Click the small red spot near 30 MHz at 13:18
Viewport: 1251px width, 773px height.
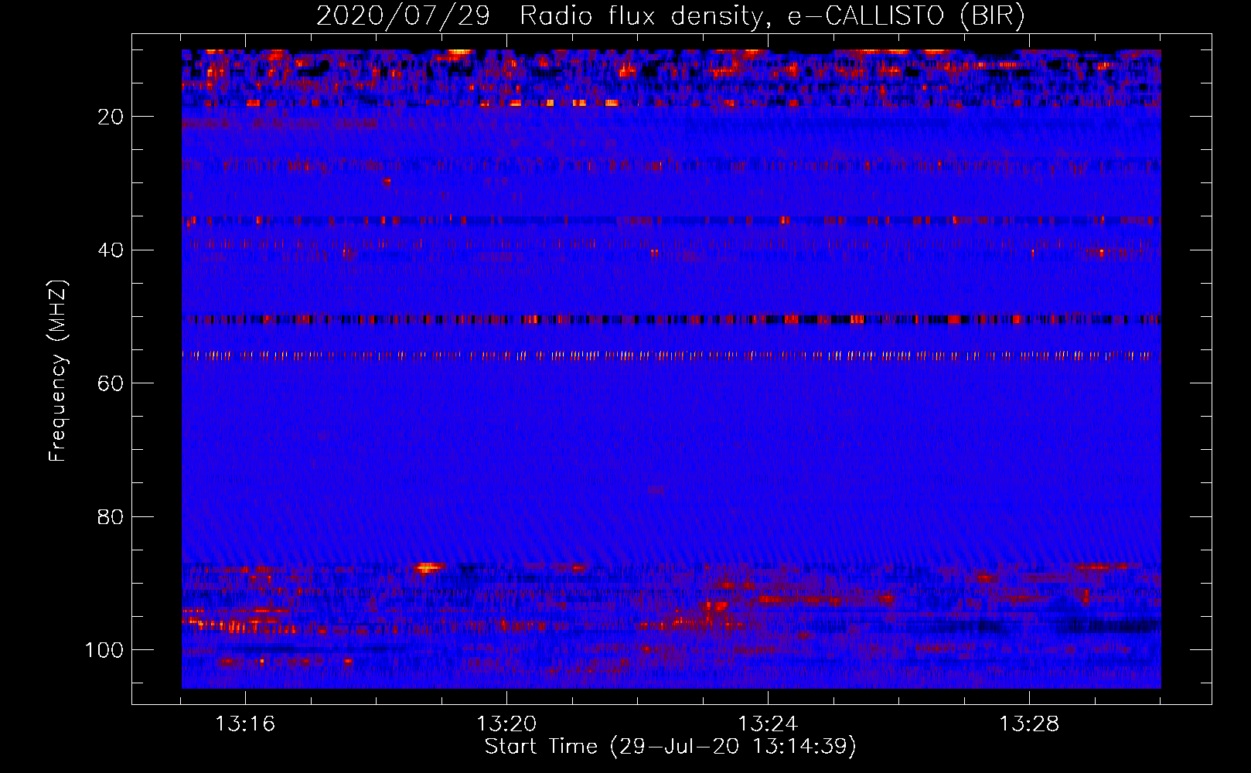point(387,182)
